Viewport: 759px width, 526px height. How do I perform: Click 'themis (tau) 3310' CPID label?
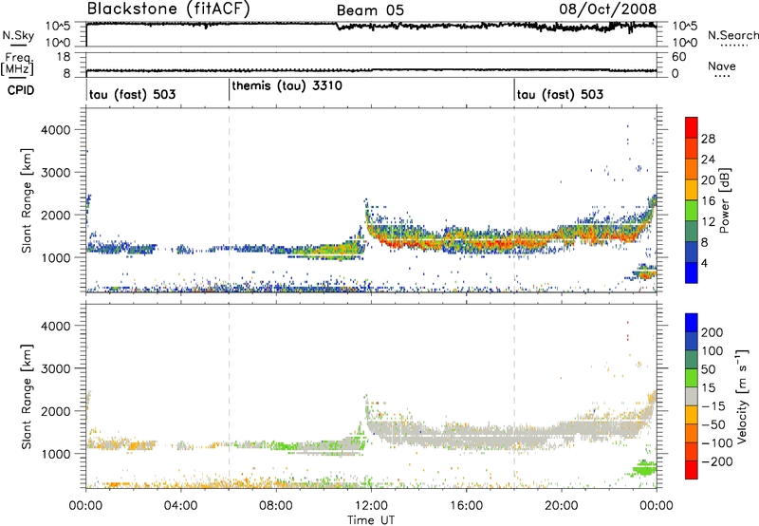click(x=287, y=86)
